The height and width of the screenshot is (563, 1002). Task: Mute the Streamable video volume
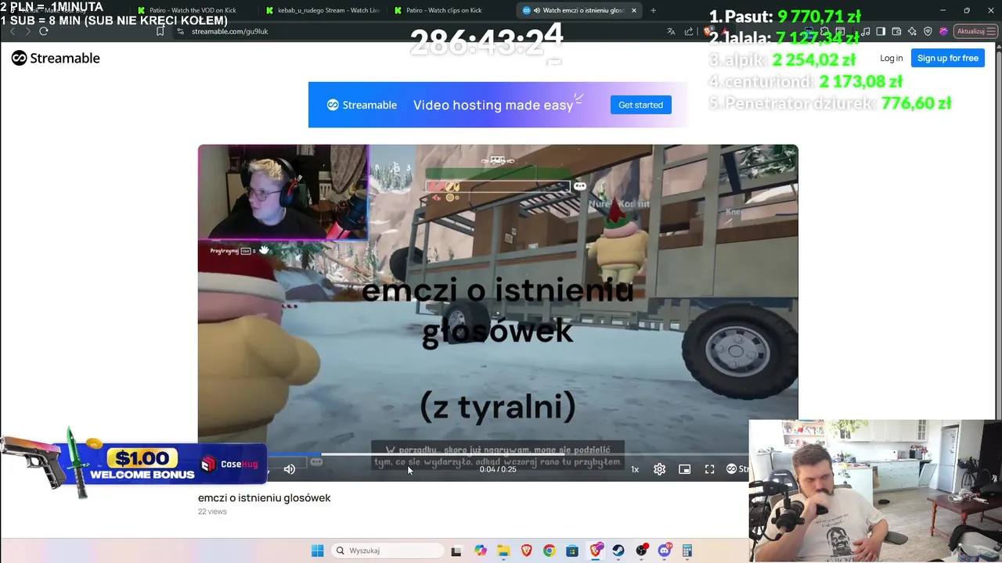290,469
